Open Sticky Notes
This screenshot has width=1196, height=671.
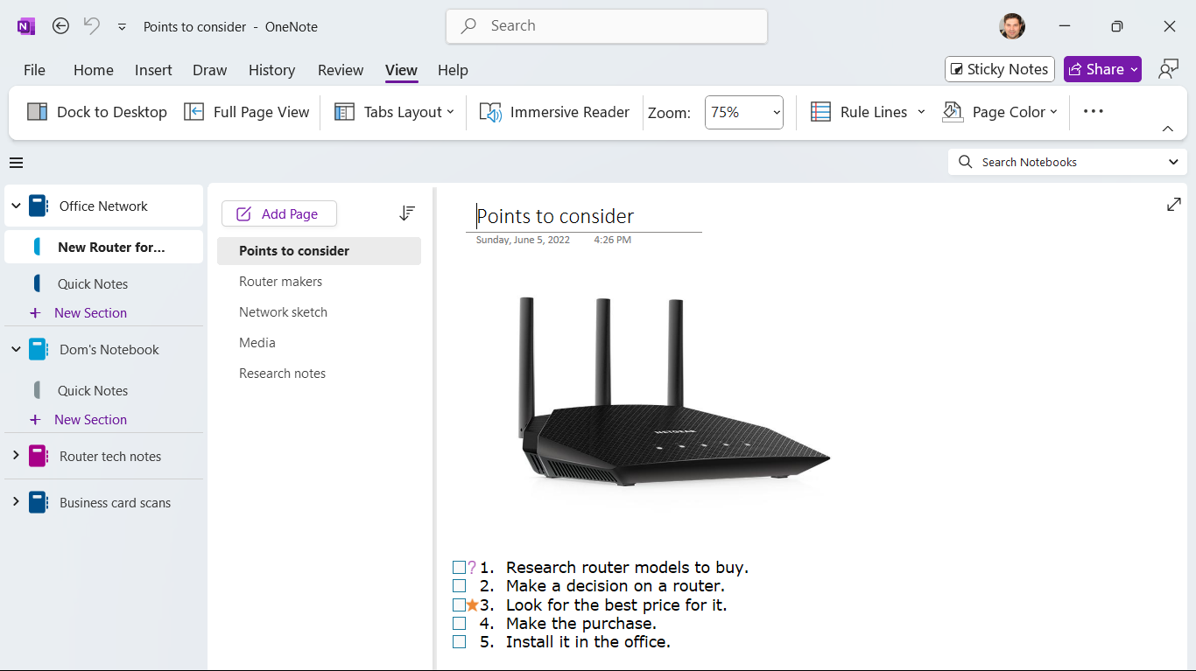click(x=999, y=68)
